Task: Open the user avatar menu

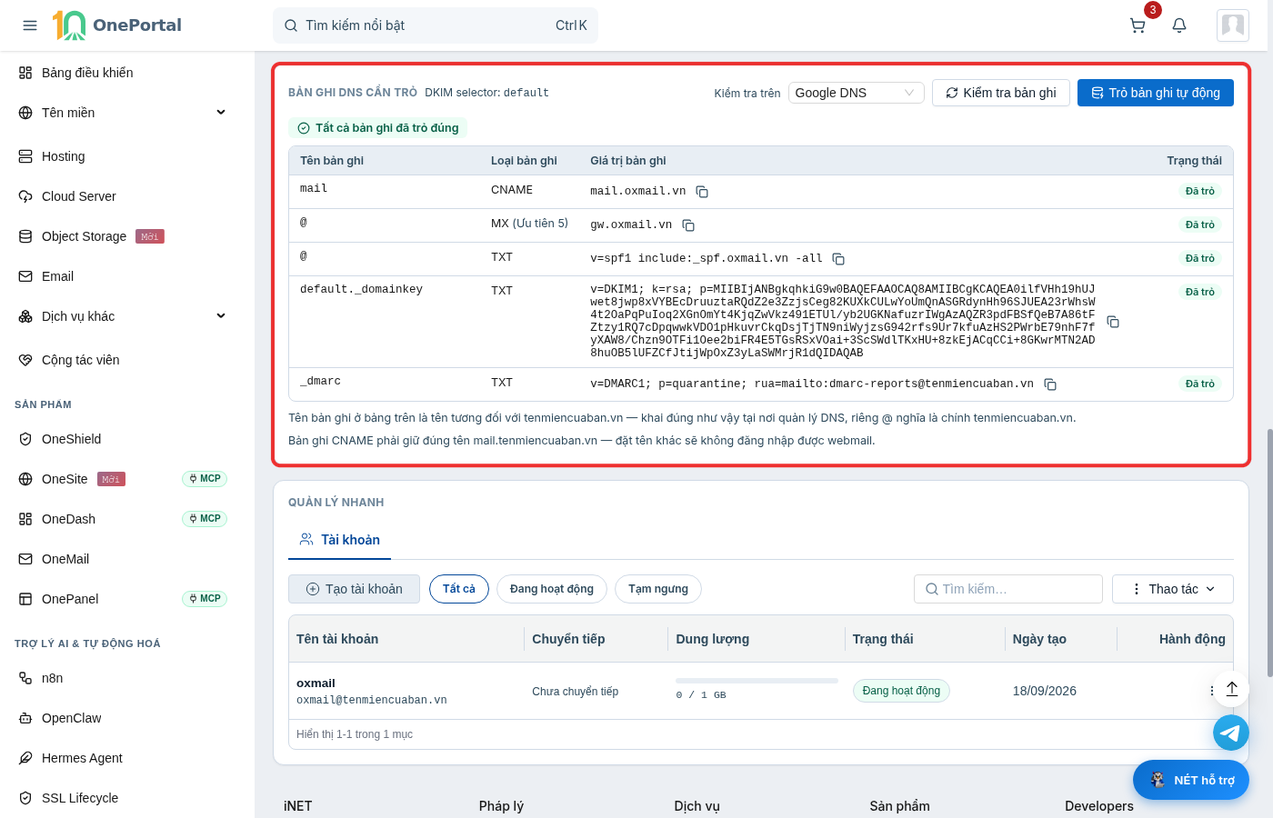Action: click(x=1233, y=25)
